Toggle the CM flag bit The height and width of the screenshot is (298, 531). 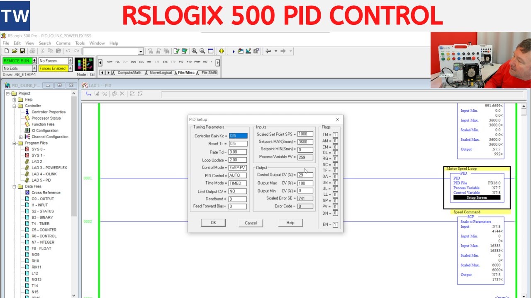tap(335, 147)
